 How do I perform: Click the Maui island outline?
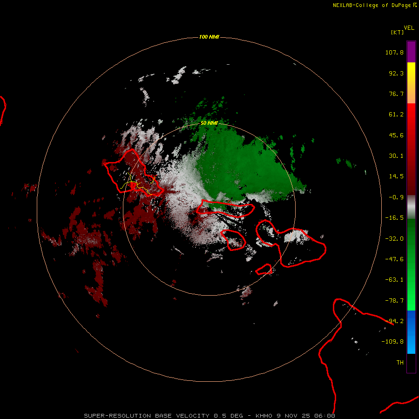[x=291, y=243]
